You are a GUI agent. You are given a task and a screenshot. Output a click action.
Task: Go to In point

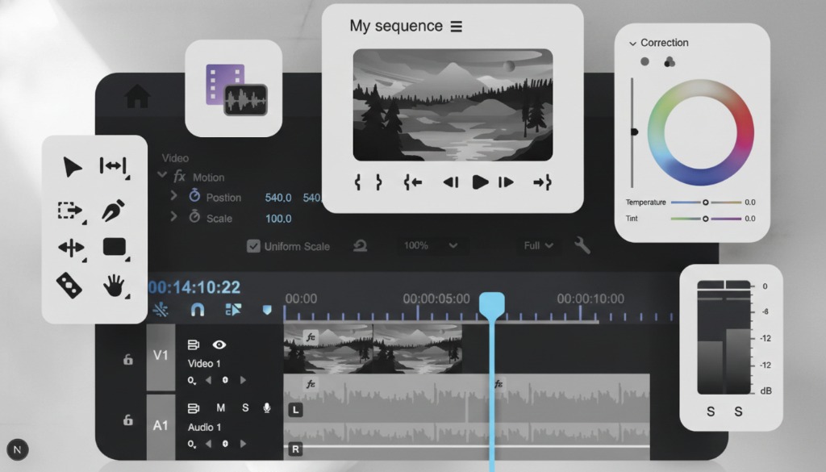pos(412,182)
